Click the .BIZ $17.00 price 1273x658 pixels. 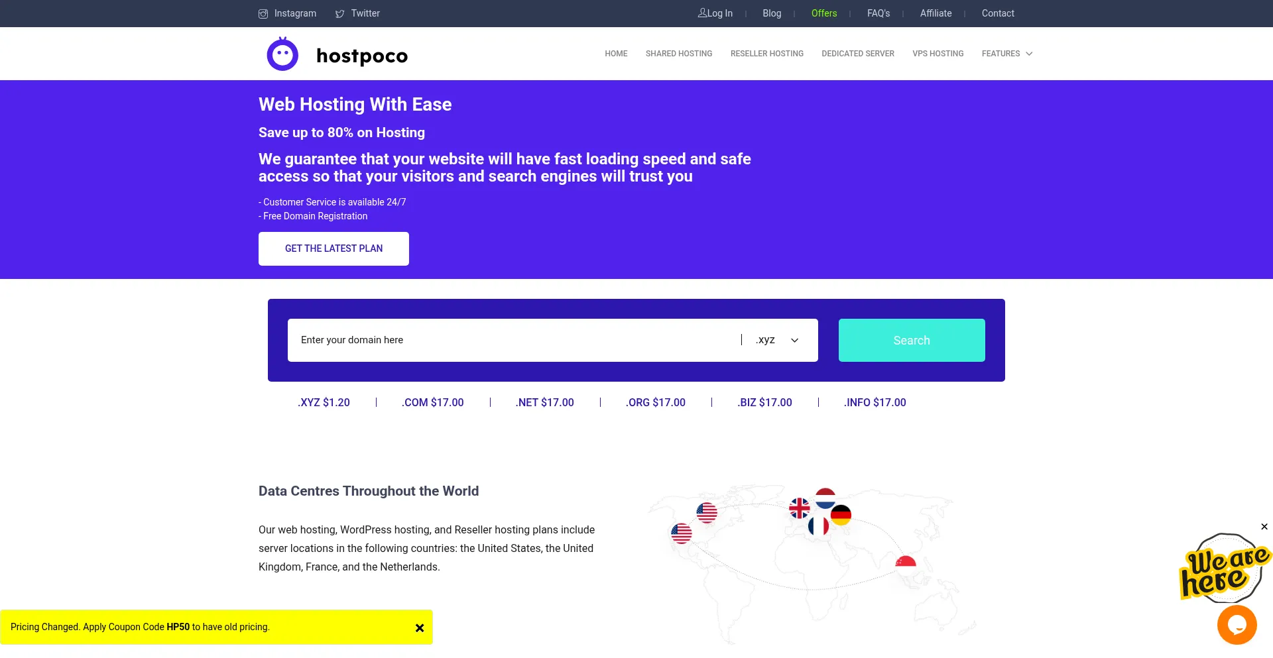pyautogui.click(x=764, y=402)
